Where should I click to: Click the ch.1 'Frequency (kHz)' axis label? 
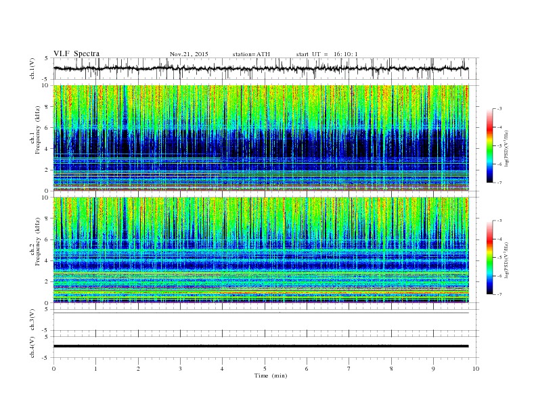click(x=37, y=130)
